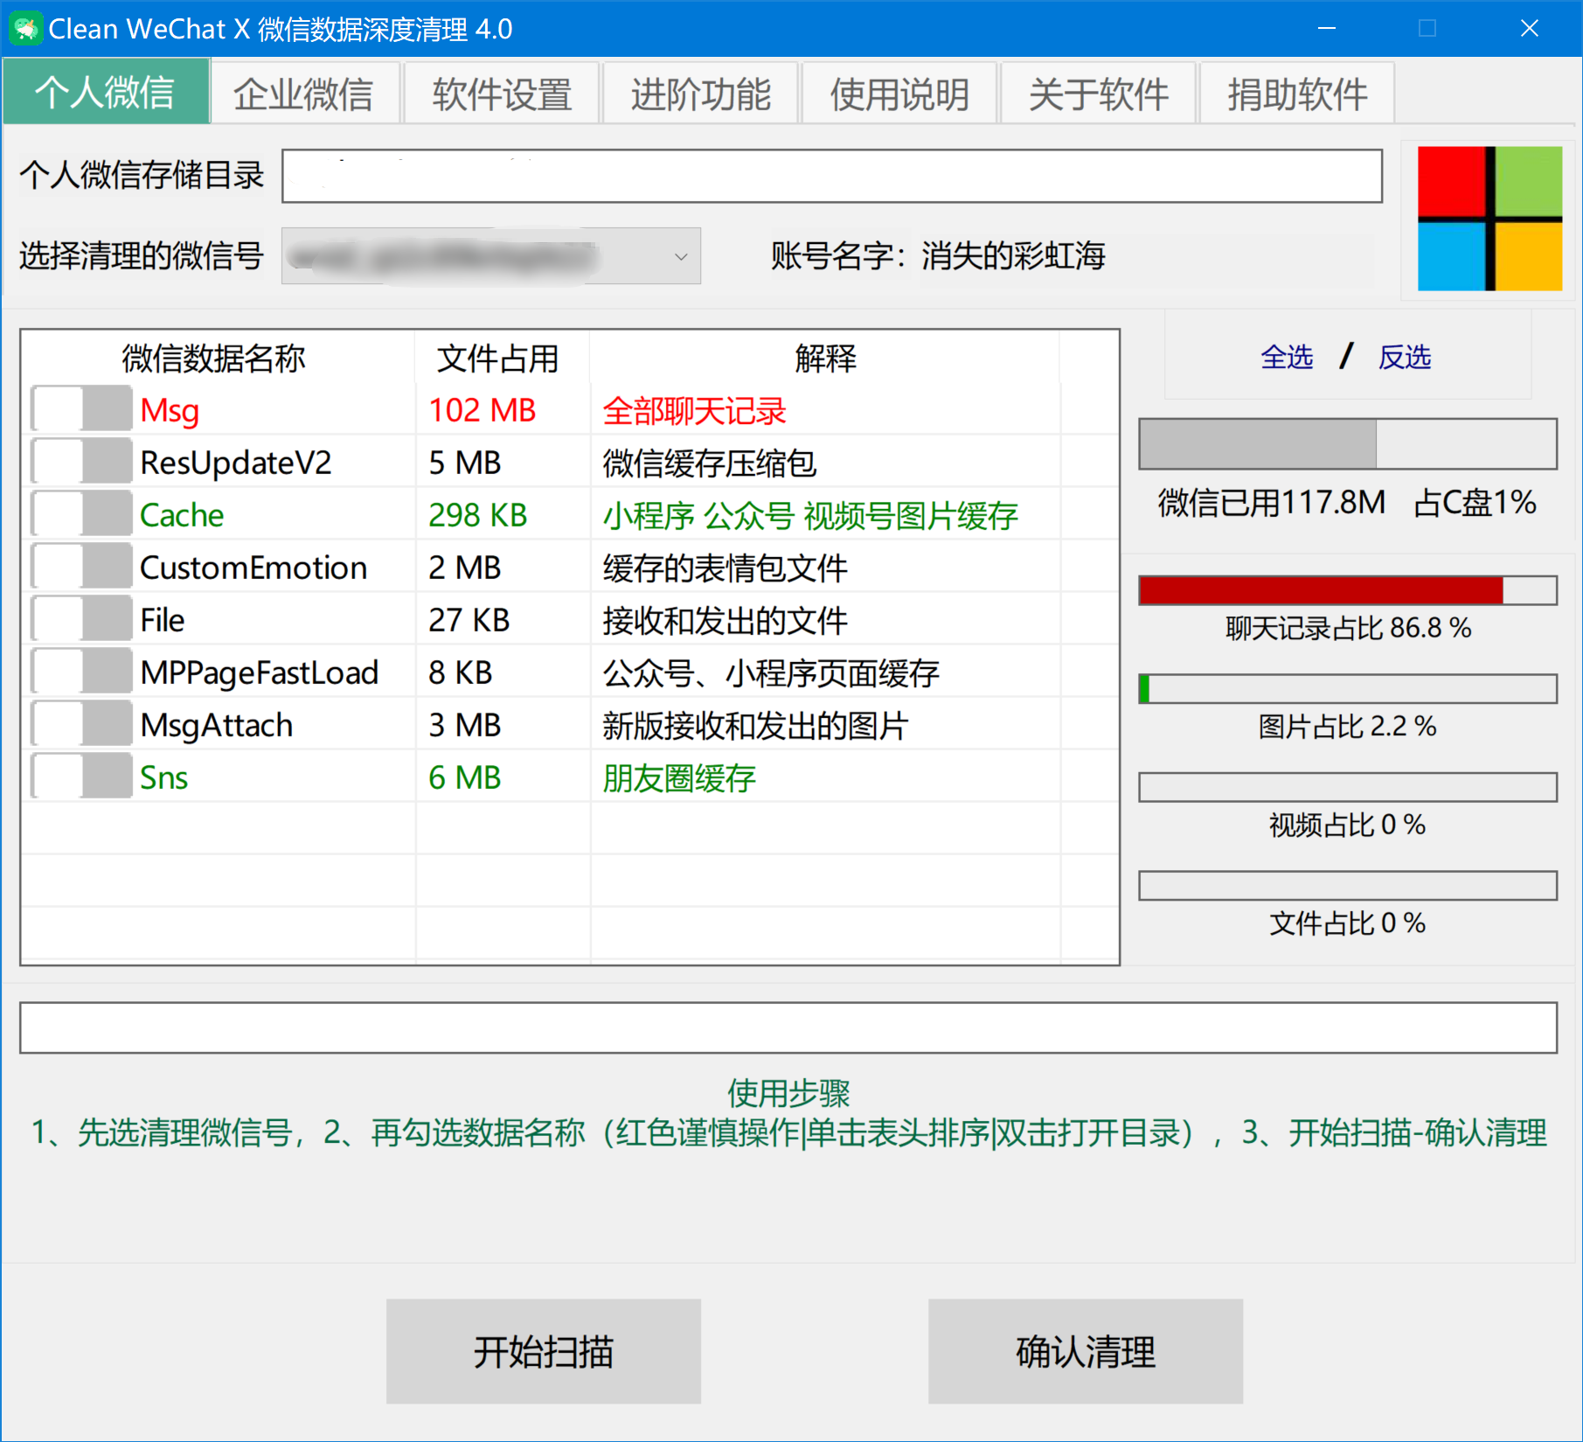Select the MsgAttach data name

click(217, 725)
